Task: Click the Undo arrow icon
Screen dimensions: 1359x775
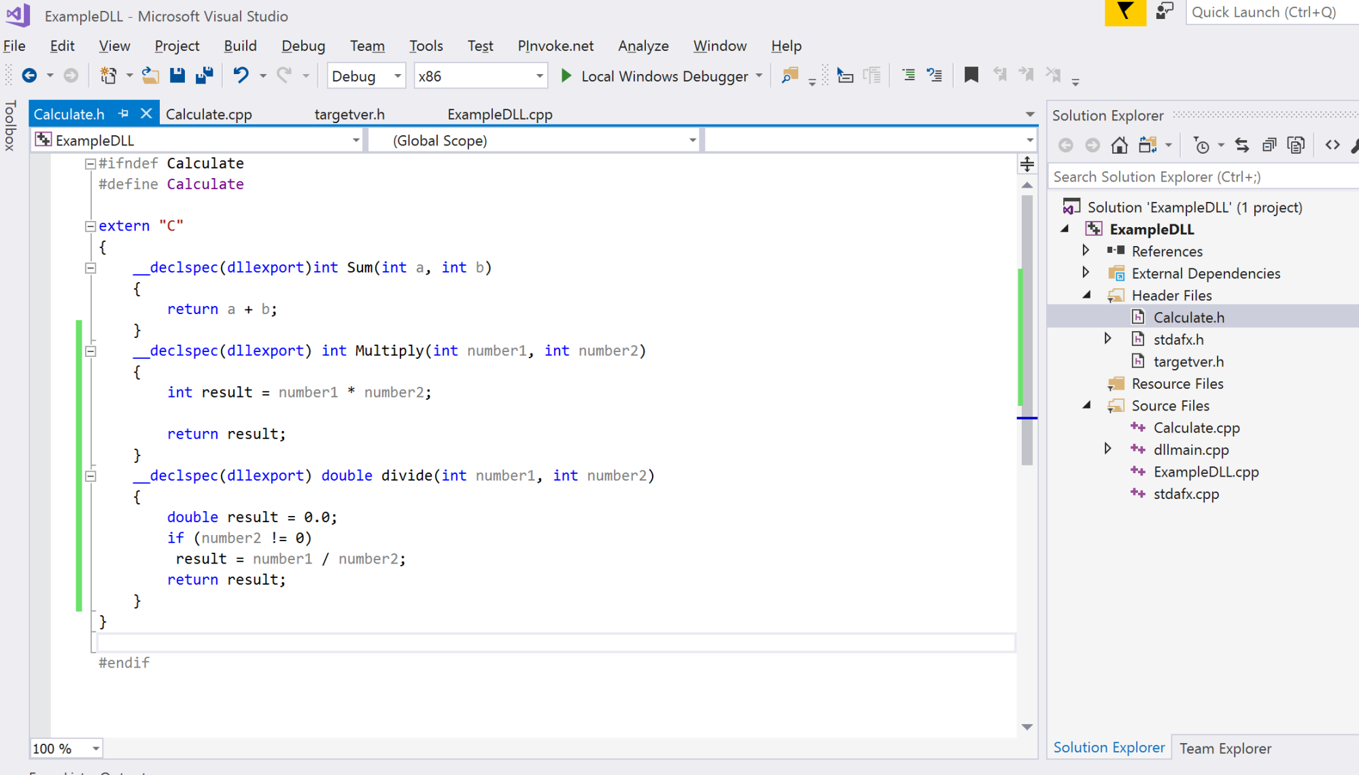Action: pyautogui.click(x=241, y=75)
